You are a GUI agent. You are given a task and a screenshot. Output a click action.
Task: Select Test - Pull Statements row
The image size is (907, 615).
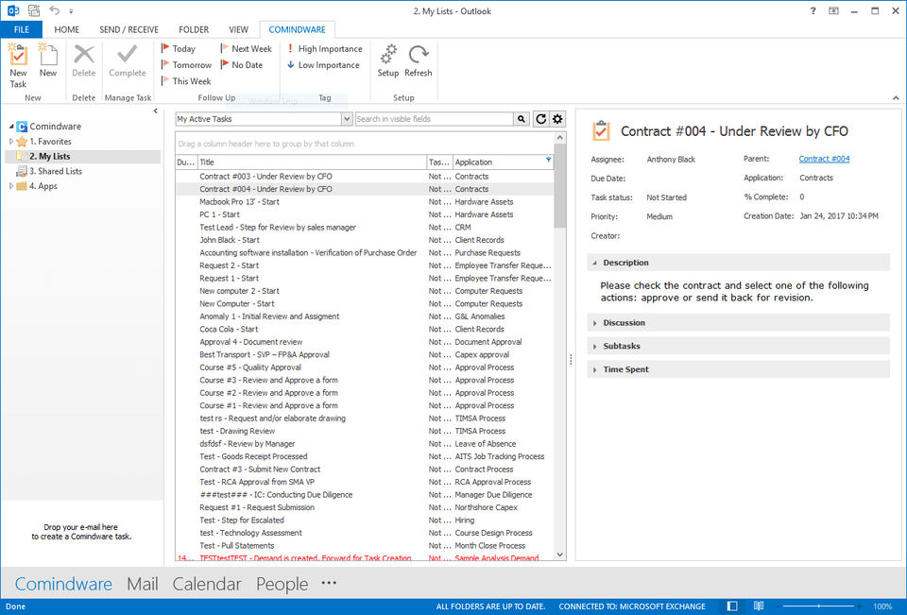tap(365, 546)
